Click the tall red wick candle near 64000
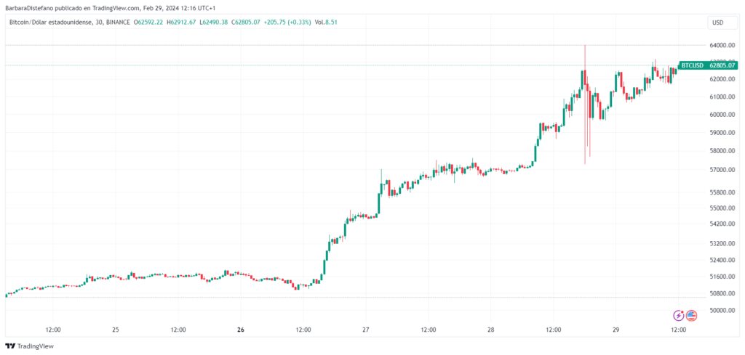 [585, 102]
